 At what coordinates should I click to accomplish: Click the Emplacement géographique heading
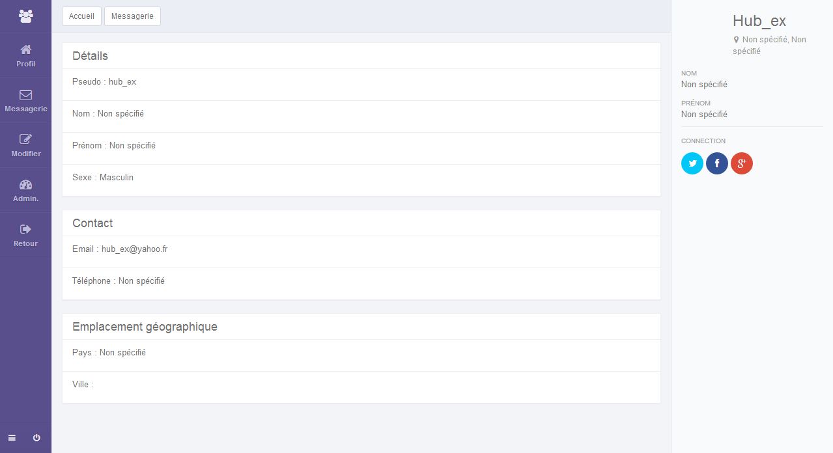coord(145,327)
